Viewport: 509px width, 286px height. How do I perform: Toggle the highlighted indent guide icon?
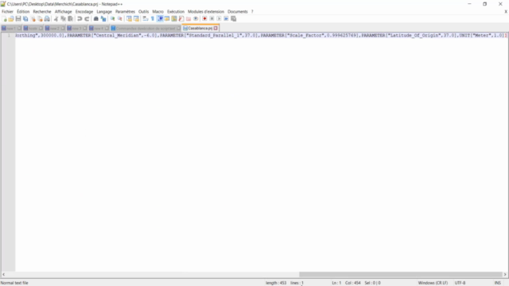pyautogui.click(x=160, y=19)
